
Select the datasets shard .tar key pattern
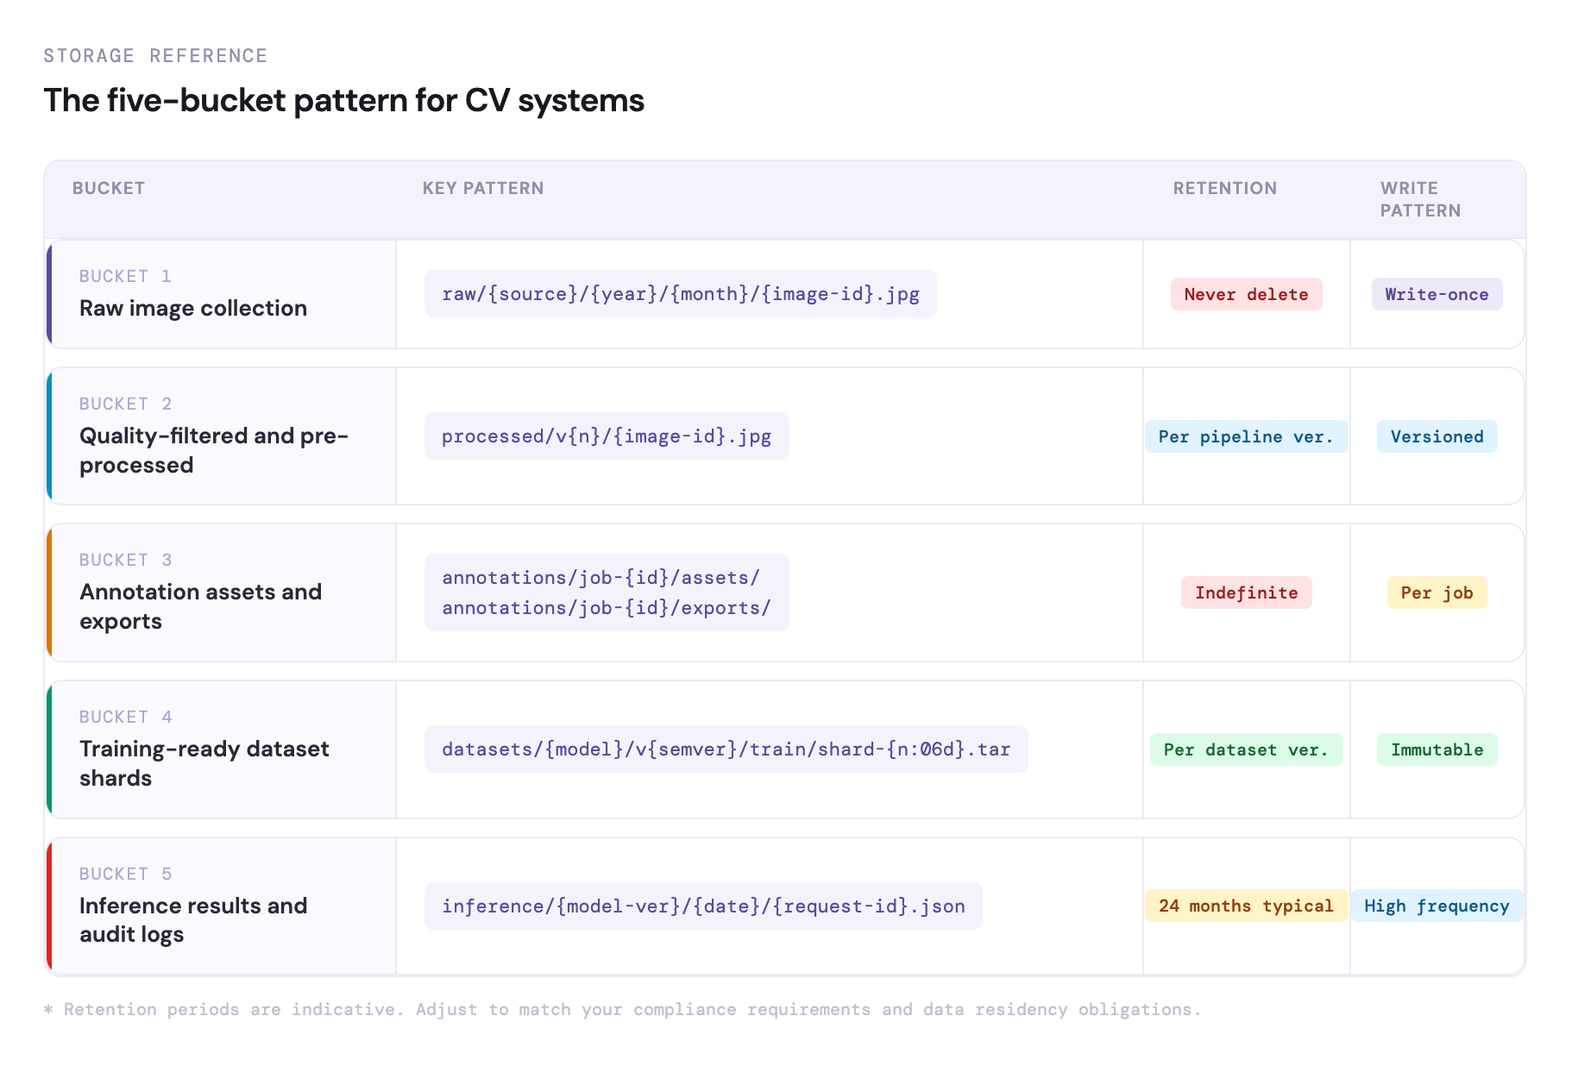pos(726,750)
